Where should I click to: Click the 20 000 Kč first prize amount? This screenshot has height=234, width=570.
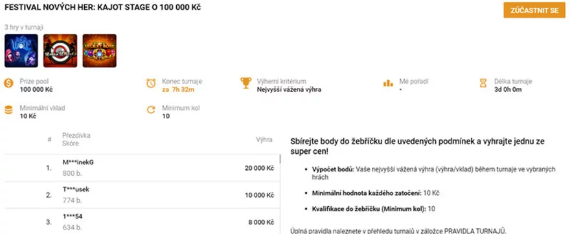click(259, 168)
